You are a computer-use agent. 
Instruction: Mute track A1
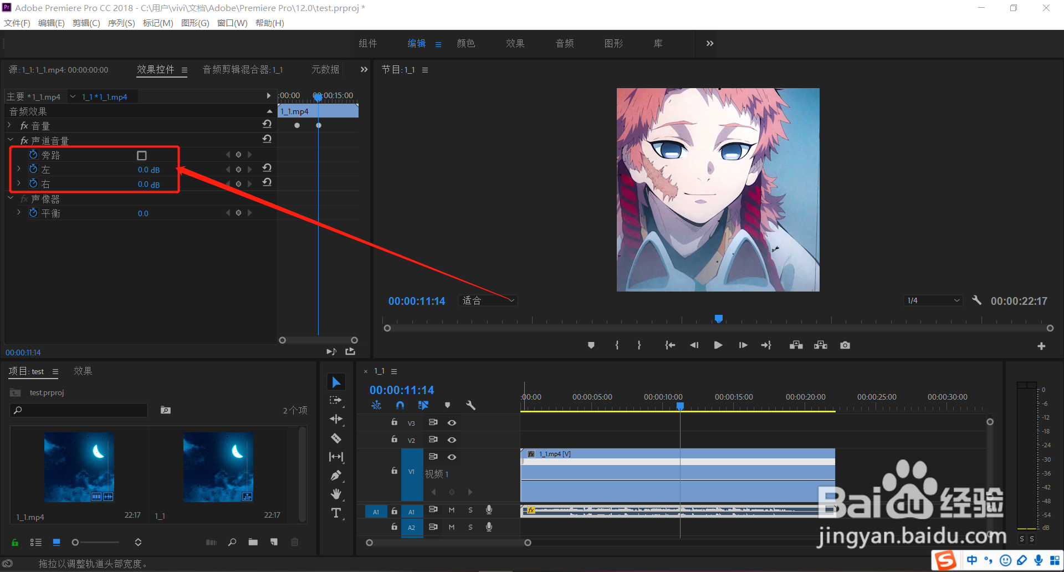point(452,510)
